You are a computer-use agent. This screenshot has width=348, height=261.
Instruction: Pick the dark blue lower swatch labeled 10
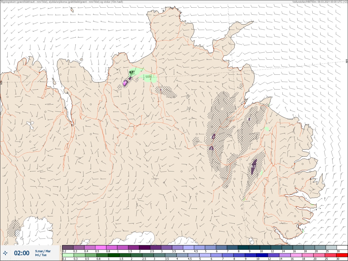[x=262, y=255]
